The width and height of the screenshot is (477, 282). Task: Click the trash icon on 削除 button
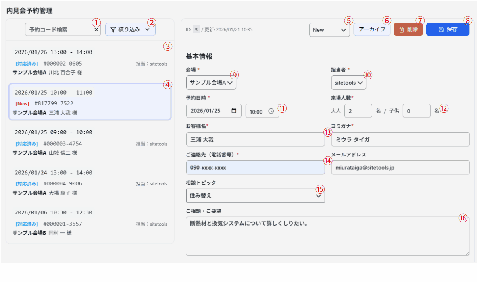click(402, 29)
